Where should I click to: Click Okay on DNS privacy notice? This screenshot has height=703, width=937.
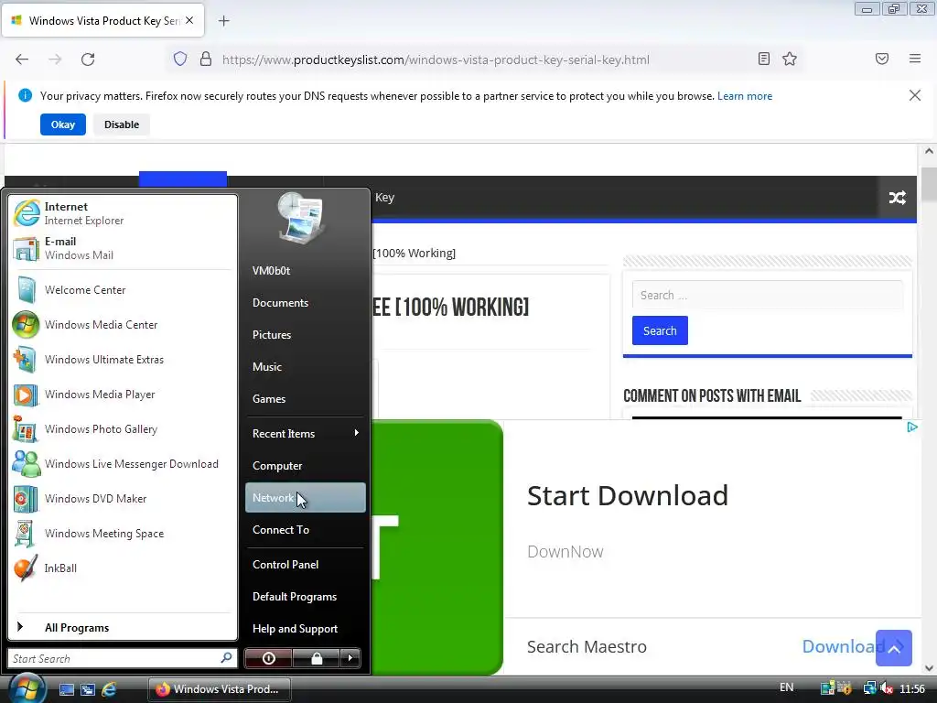63,124
